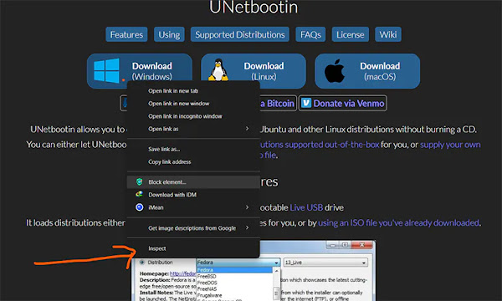Image resolution: width=502 pixels, height=301 pixels.
Task: Open the 'supported out-of-the-box' link
Action: (x=320, y=145)
